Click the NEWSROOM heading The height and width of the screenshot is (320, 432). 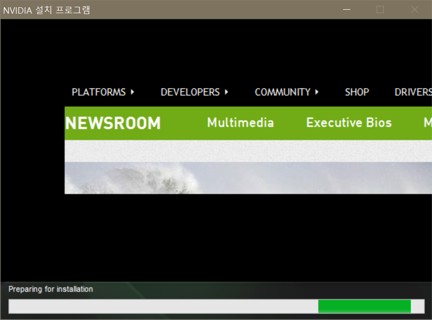[113, 123]
